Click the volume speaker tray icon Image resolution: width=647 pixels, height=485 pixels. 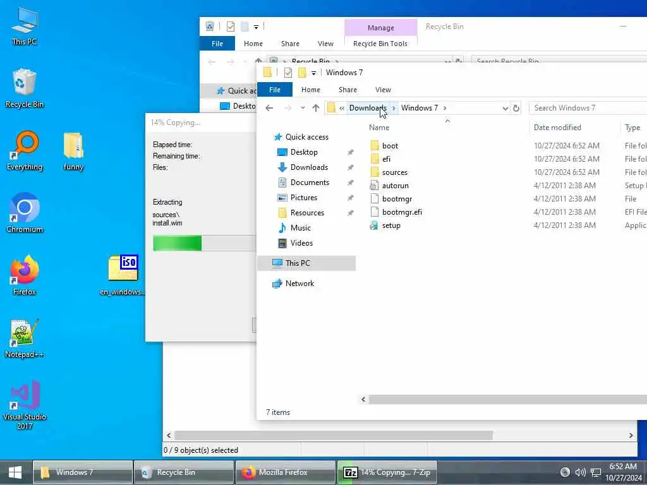[580, 472]
